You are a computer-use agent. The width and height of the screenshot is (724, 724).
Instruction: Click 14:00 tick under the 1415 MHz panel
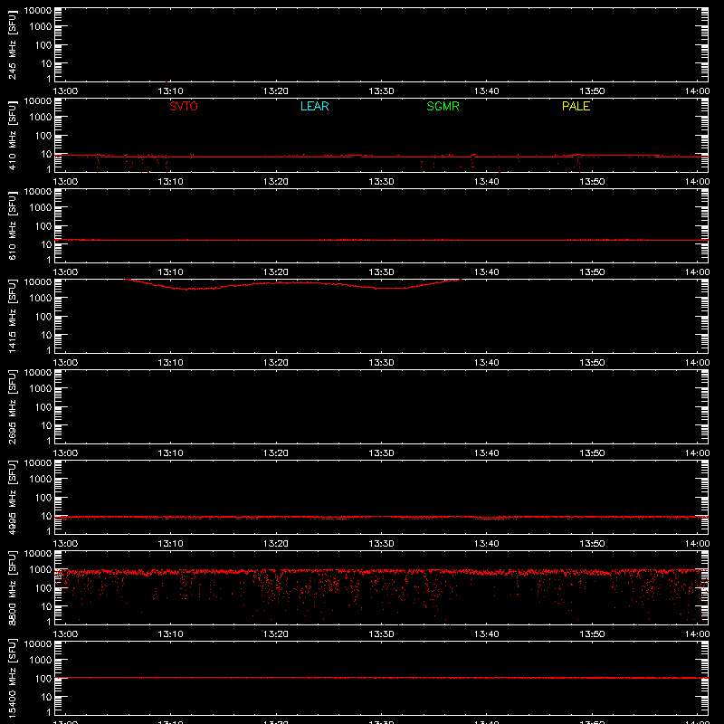[697, 363]
